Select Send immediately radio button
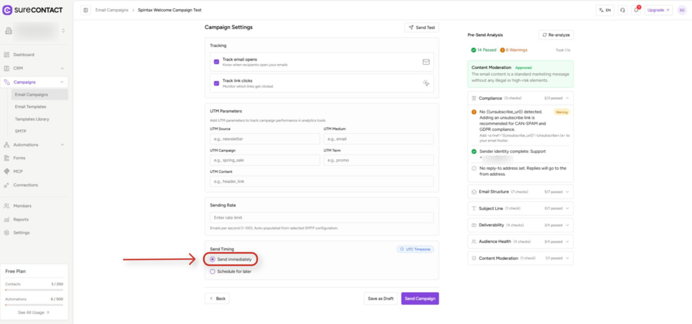Viewport: 692px width, 324px height. pos(213,259)
